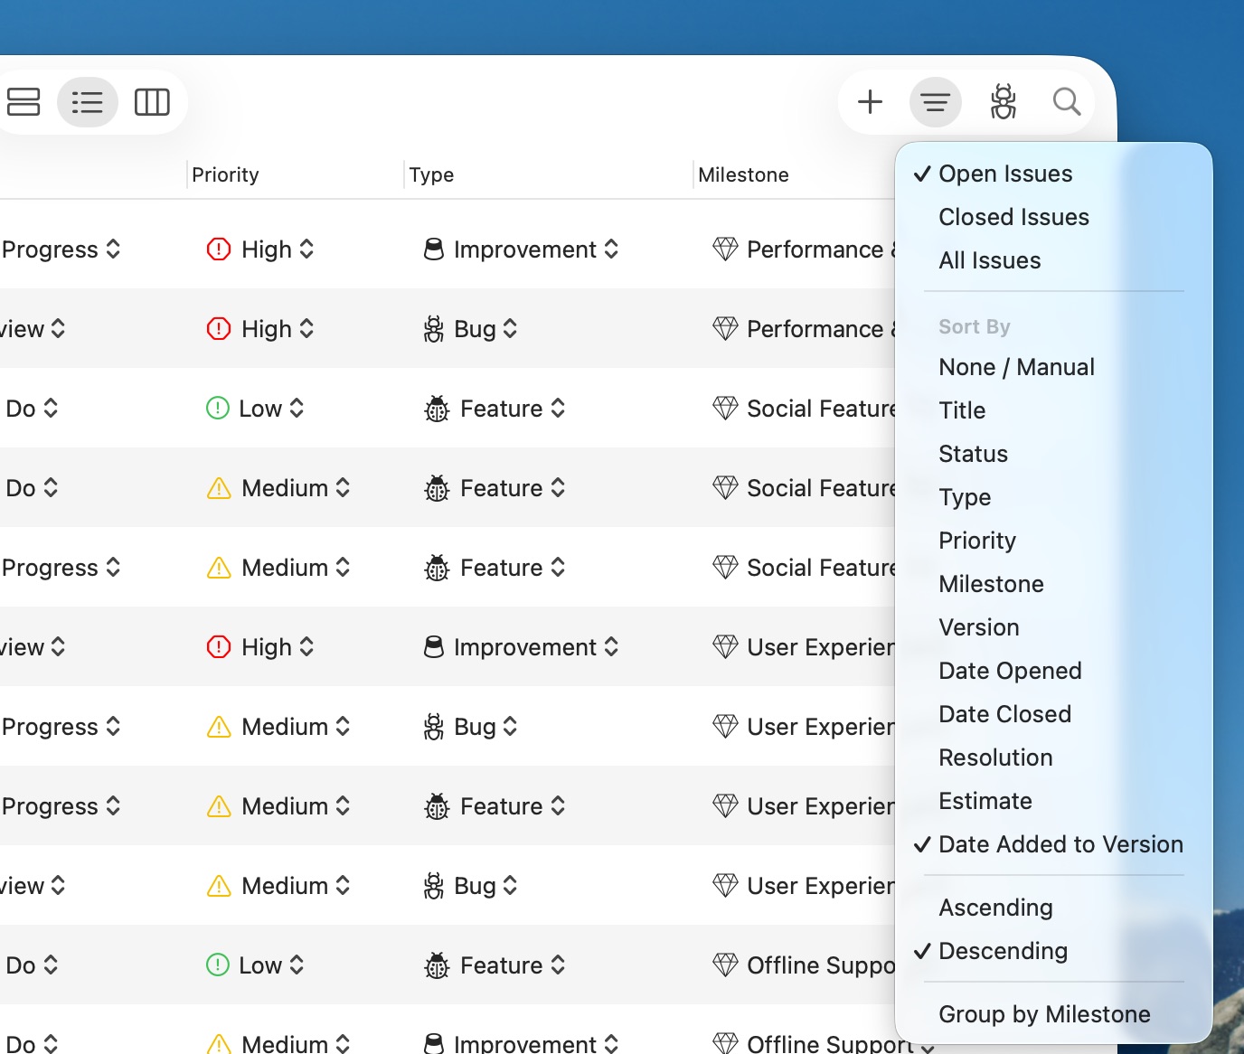Screen dimensions: 1244x1054
Task: Click the bug icon in the toolbar
Action: pos(1003,102)
